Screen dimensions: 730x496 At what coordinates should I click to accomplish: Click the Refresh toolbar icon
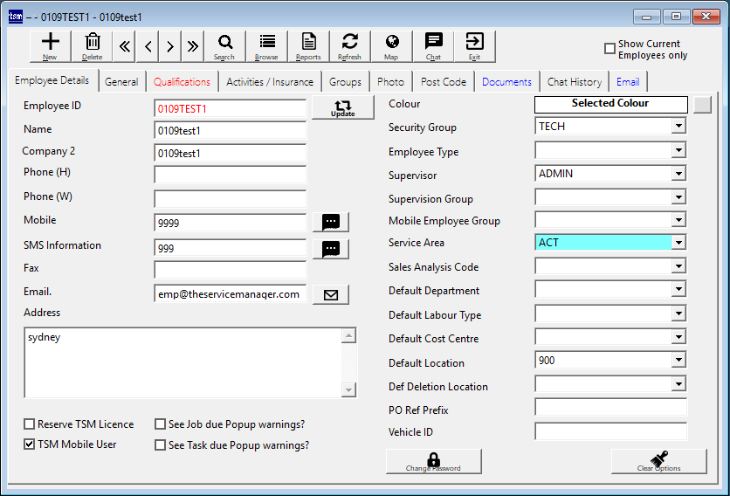point(349,45)
